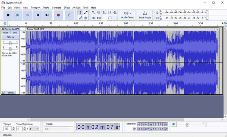Choose the Envelope tool
227x137 pixels.
click(x=86, y=12)
